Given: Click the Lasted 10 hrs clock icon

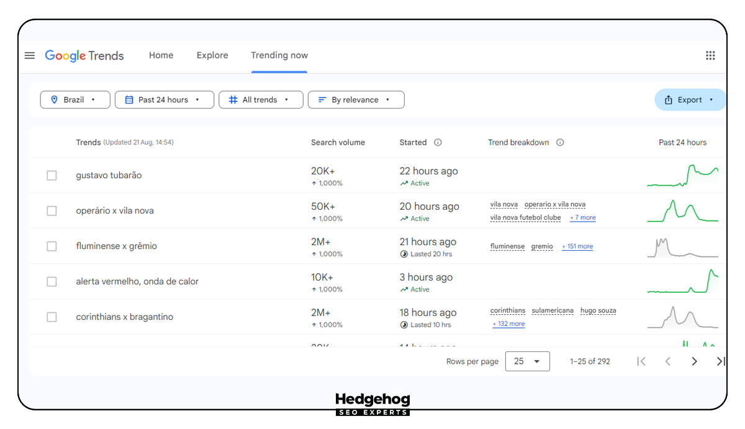Looking at the screenshot, I should point(404,325).
